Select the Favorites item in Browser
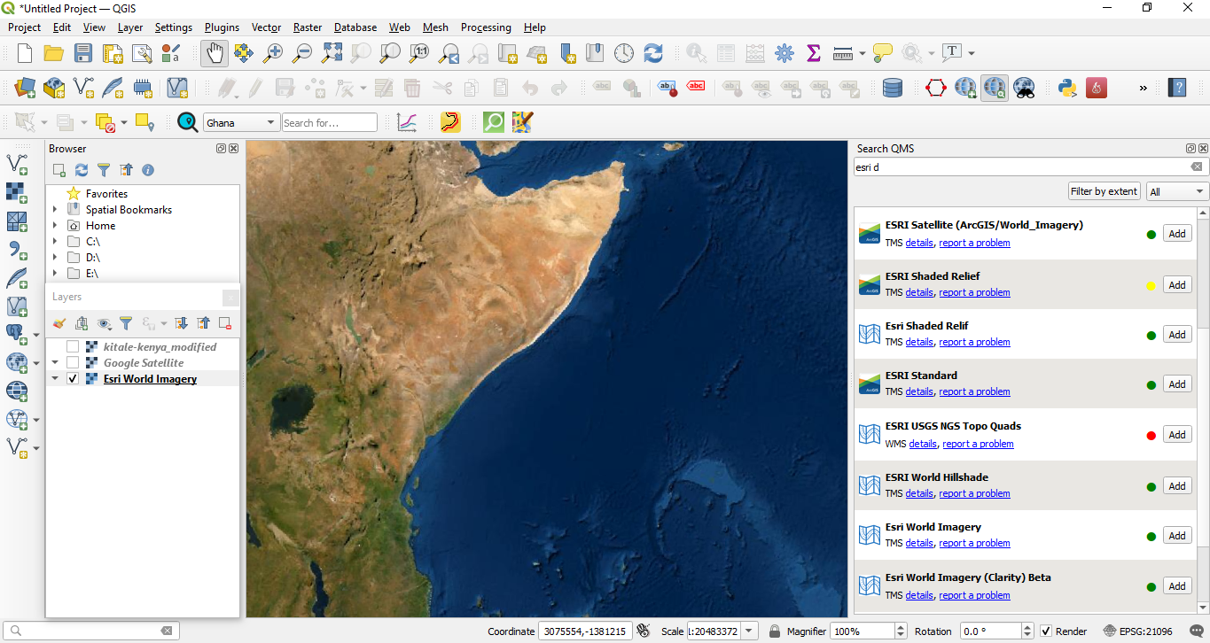The image size is (1210, 643). [106, 194]
